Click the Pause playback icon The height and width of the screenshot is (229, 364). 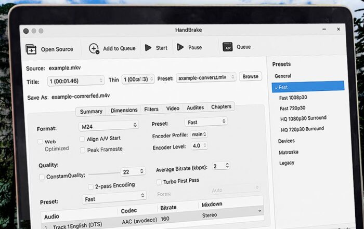tap(180, 47)
